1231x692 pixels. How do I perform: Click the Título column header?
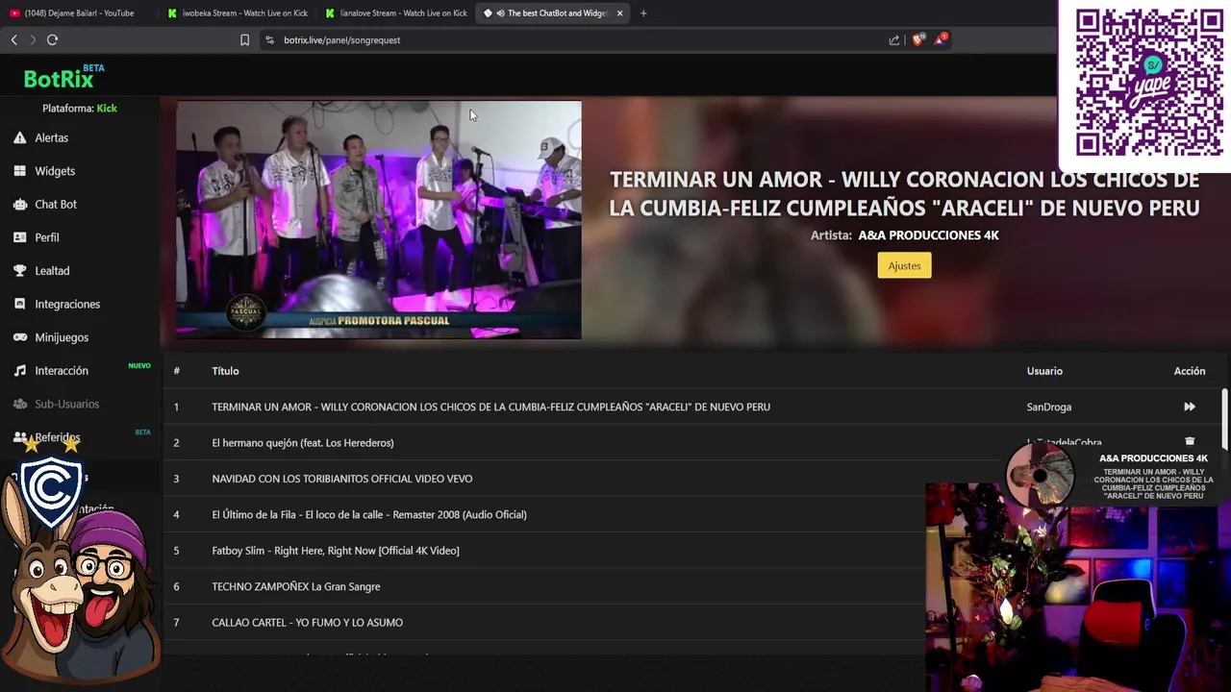pyautogui.click(x=225, y=371)
